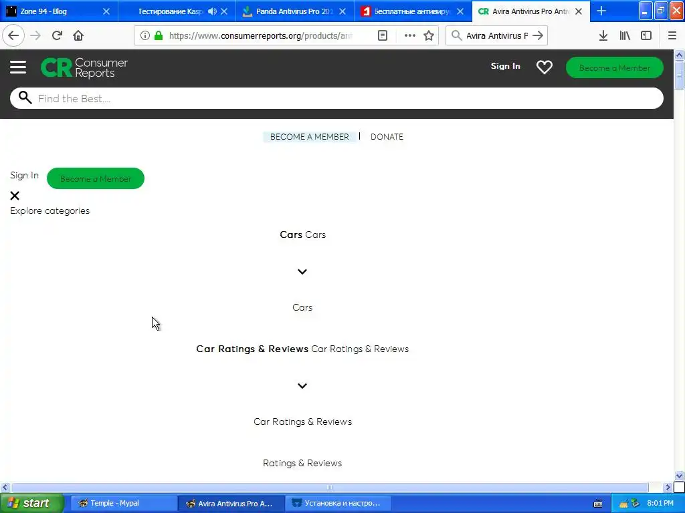Open the Firefox hamburger menu
Screen dimensions: 685x513
(672, 35)
